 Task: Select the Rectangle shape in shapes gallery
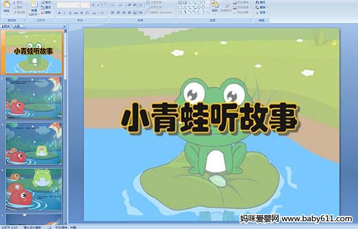199,2
